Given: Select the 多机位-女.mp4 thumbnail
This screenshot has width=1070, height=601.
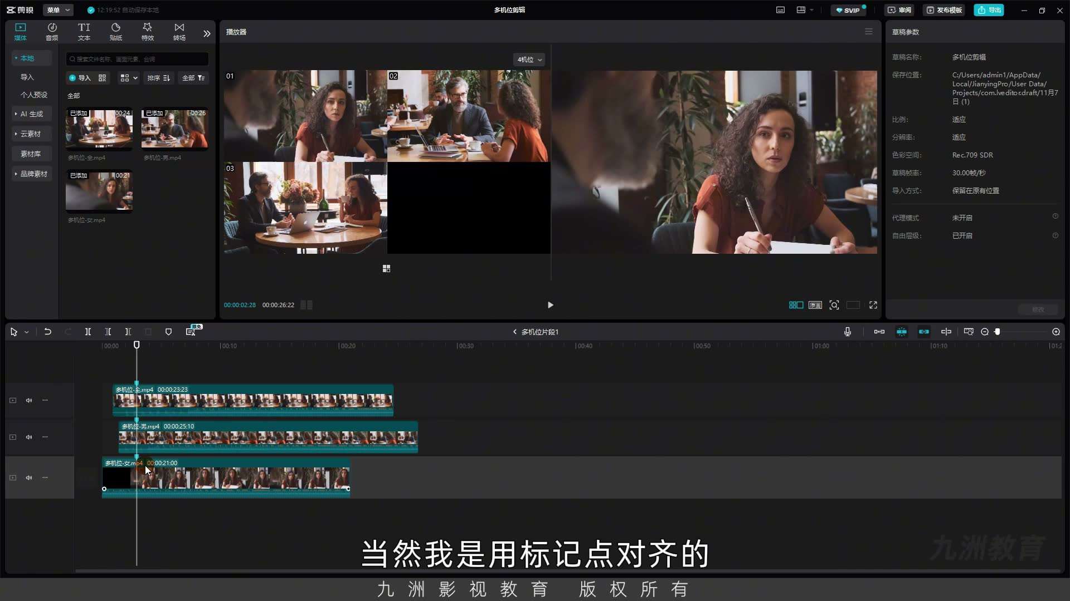Looking at the screenshot, I should click(99, 191).
